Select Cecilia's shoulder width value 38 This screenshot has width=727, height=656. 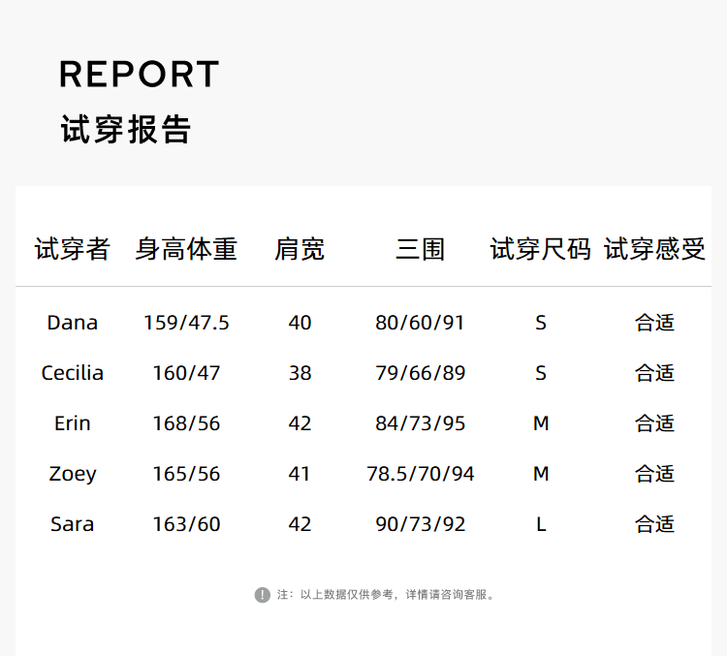(300, 373)
